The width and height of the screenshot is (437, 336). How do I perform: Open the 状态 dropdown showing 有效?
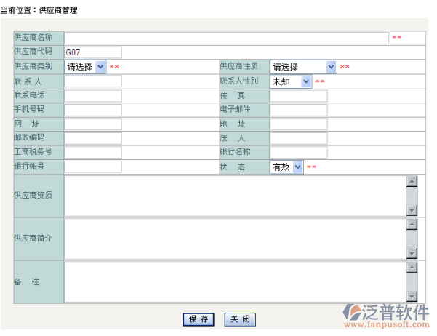tap(286, 167)
